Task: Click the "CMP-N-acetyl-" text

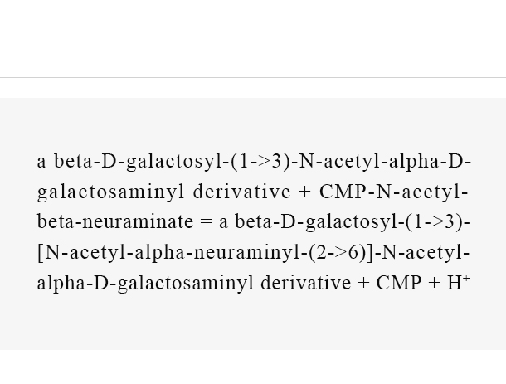Action: click(394, 192)
